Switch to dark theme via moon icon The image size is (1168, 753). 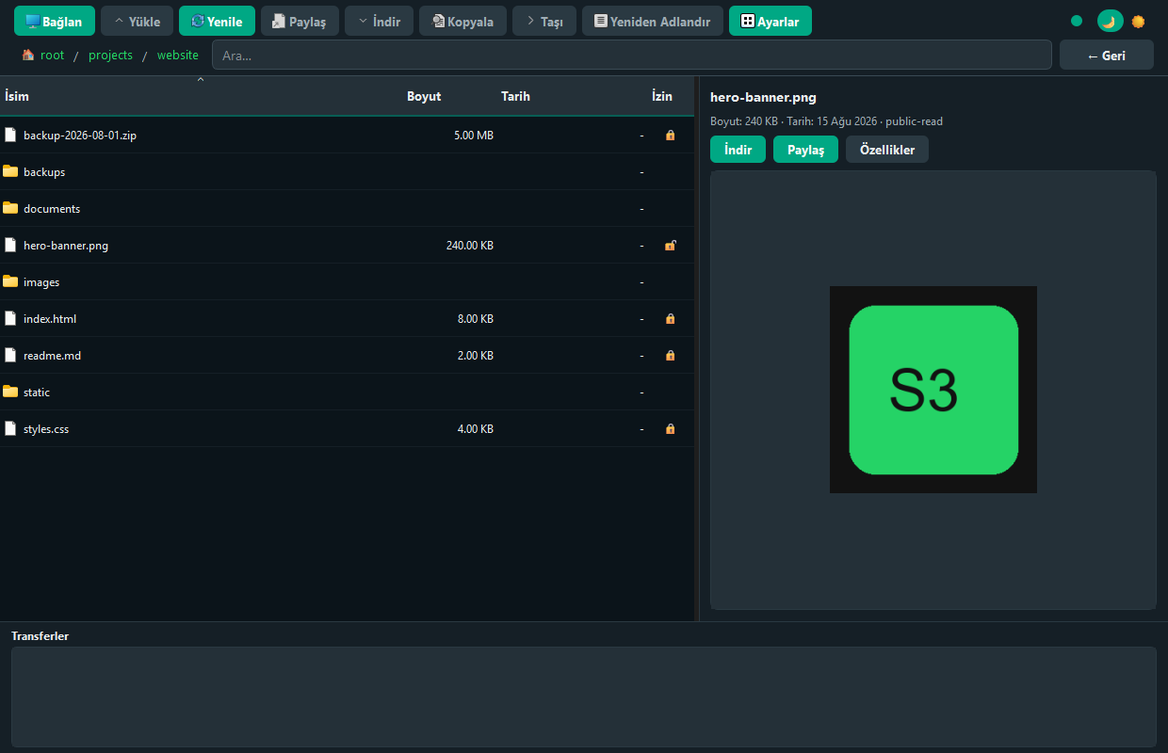coord(1110,21)
